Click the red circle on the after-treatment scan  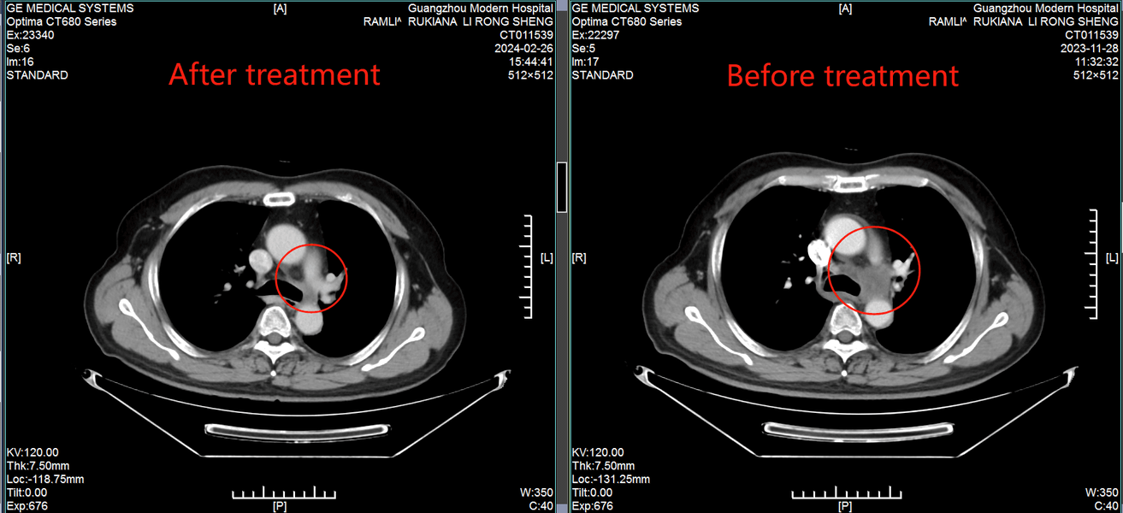[x=279, y=277]
